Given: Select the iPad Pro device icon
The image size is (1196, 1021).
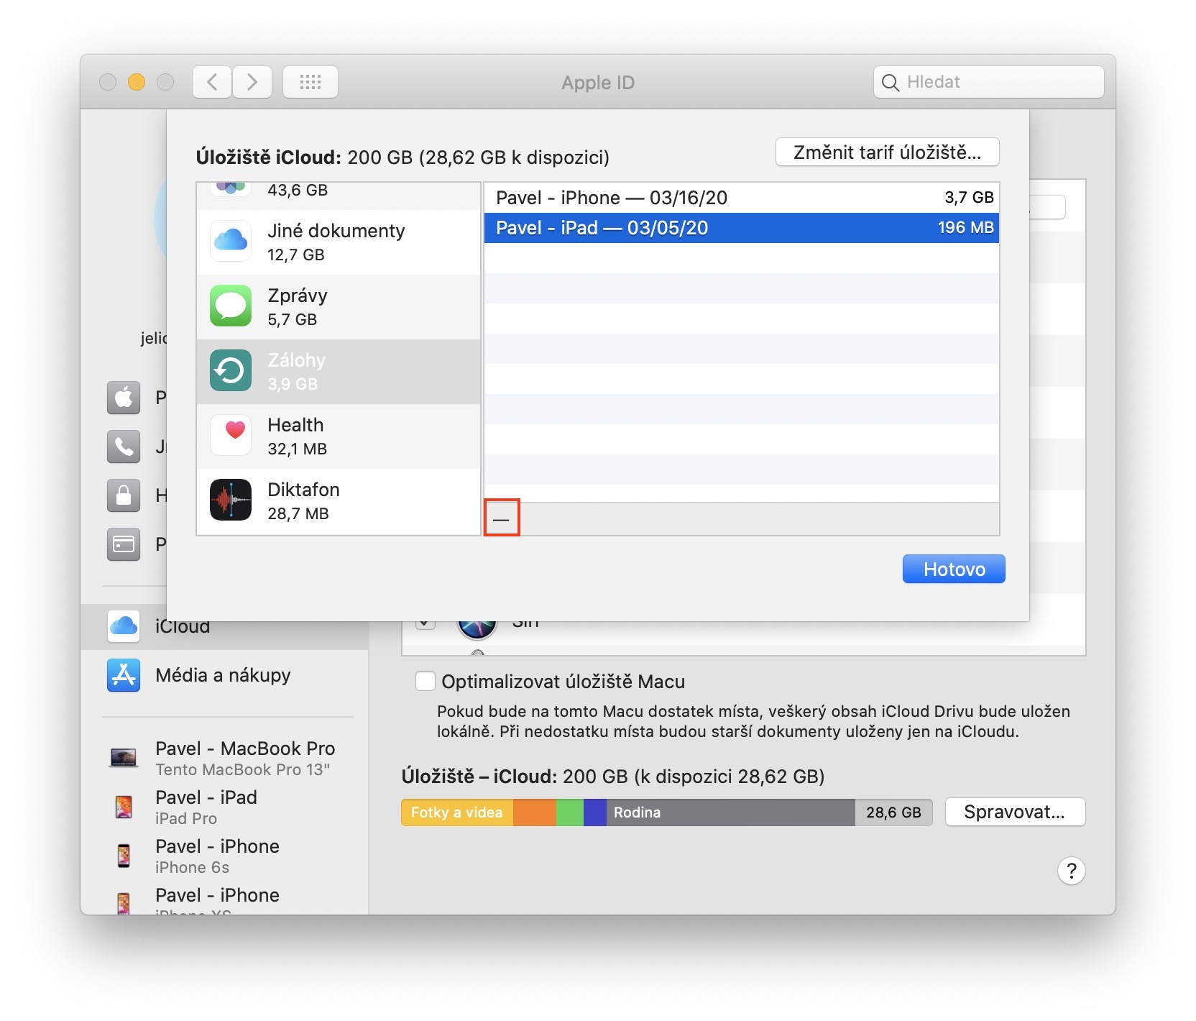Looking at the screenshot, I should (x=124, y=807).
